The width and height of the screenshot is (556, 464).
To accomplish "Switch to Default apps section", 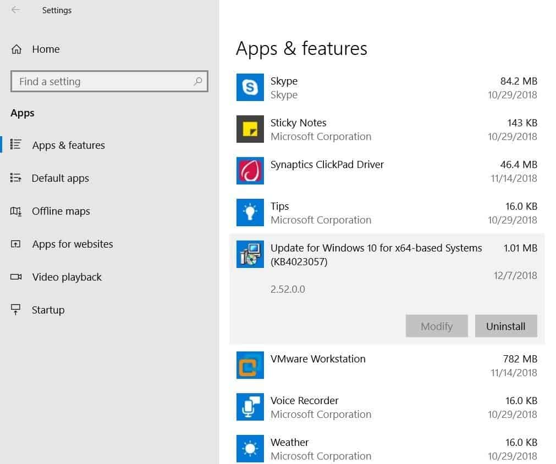I will 60,178.
